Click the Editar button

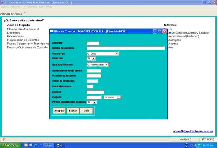pos(73,111)
